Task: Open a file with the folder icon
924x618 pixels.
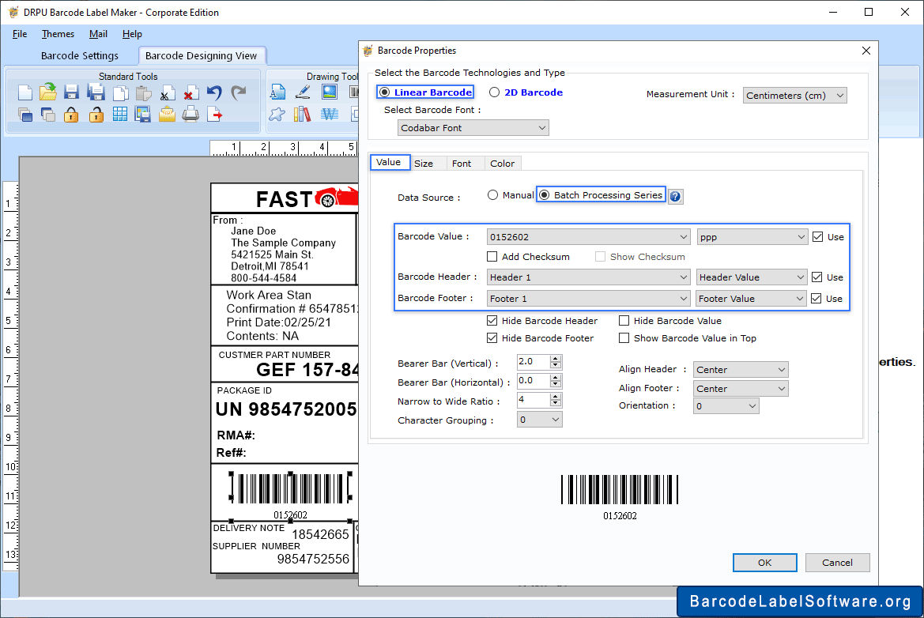Action: click(48, 92)
